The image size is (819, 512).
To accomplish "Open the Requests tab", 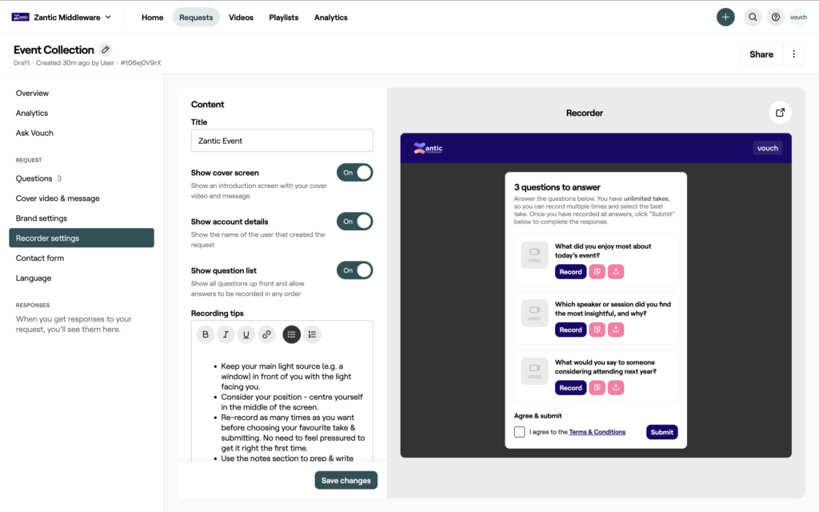I will coord(196,18).
